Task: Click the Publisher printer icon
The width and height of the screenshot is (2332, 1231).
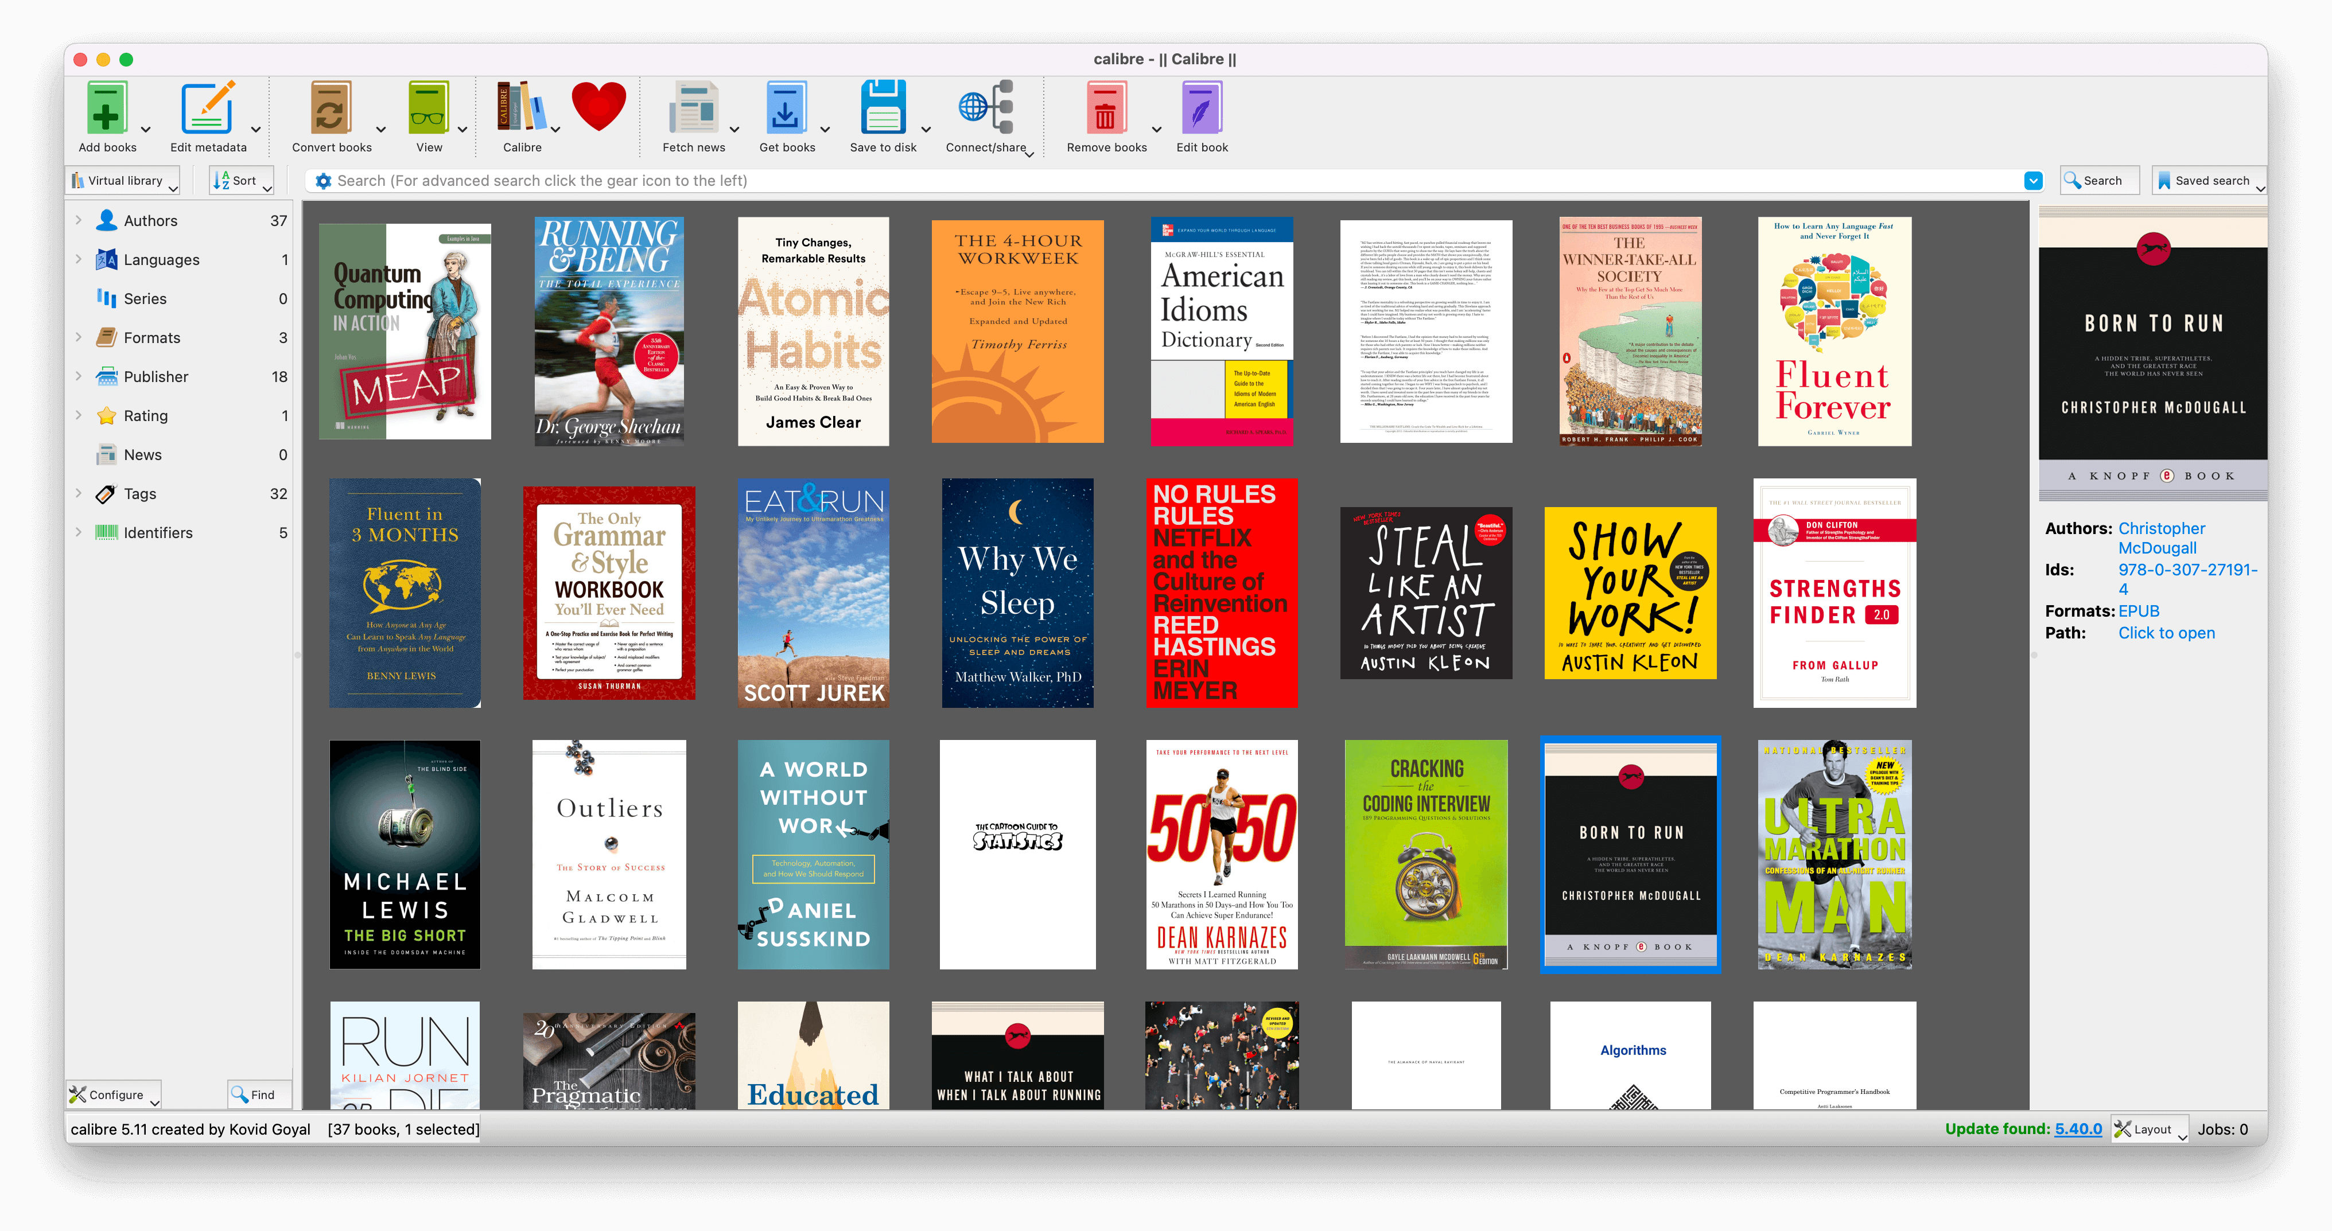Action: (x=107, y=376)
